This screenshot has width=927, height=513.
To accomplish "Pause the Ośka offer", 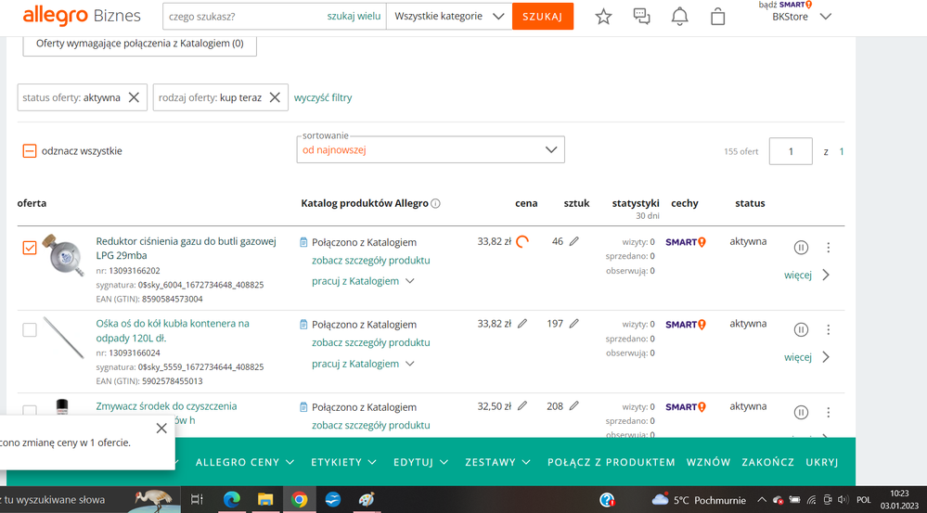I will (801, 329).
